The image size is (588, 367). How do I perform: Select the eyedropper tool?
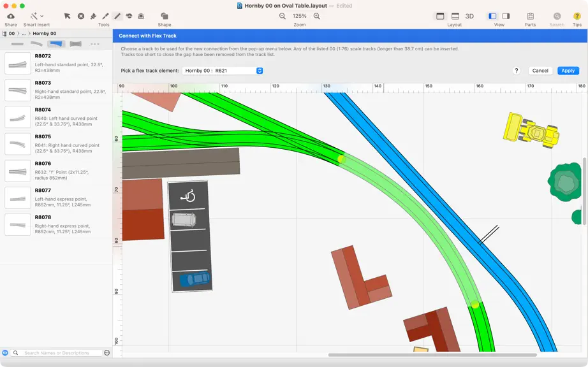[x=105, y=16]
